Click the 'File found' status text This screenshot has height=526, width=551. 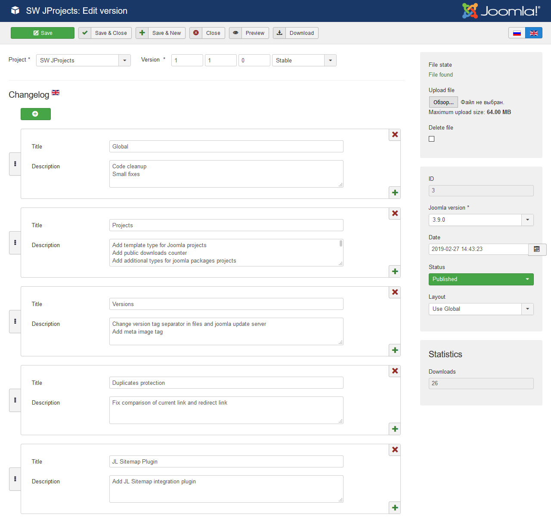click(441, 75)
